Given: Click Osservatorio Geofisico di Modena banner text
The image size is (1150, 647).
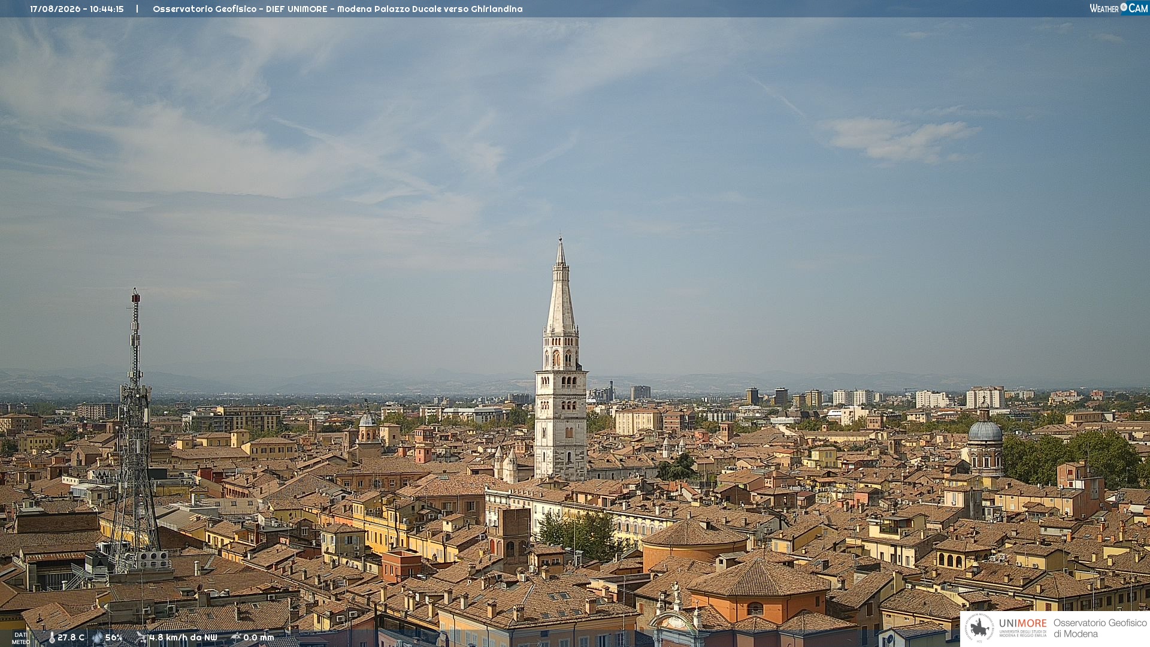Looking at the screenshot, I should pos(1100,628).
